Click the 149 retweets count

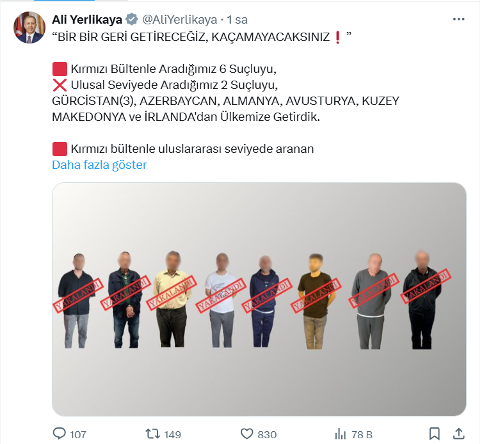[172, 434]
